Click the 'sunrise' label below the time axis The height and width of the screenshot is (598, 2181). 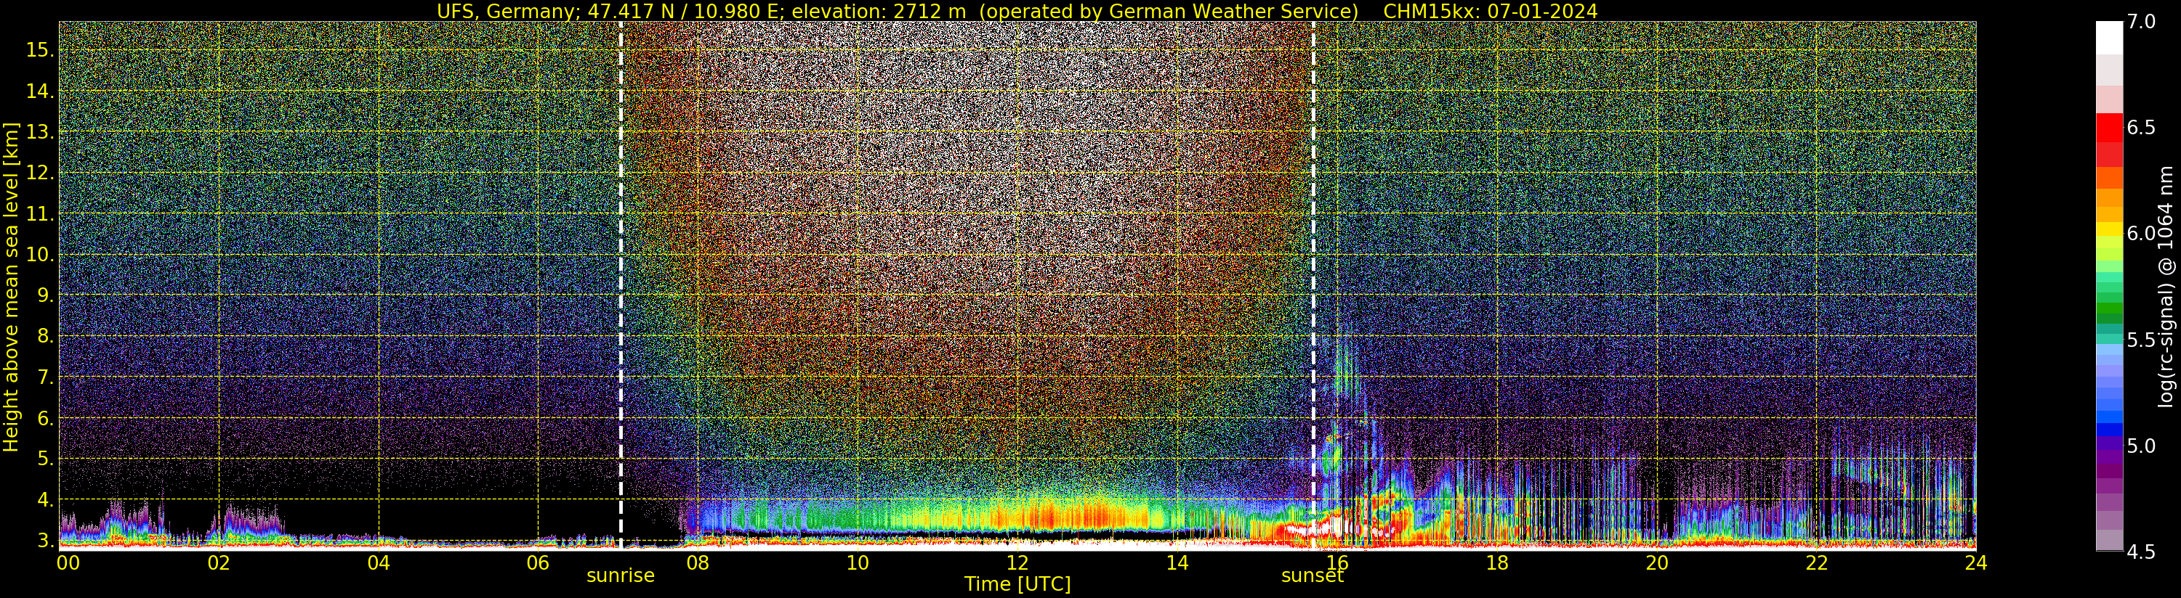pos(621,576)
